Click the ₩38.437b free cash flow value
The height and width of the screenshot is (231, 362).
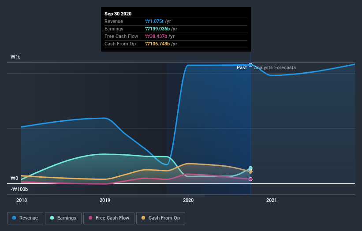click(156, 36)
